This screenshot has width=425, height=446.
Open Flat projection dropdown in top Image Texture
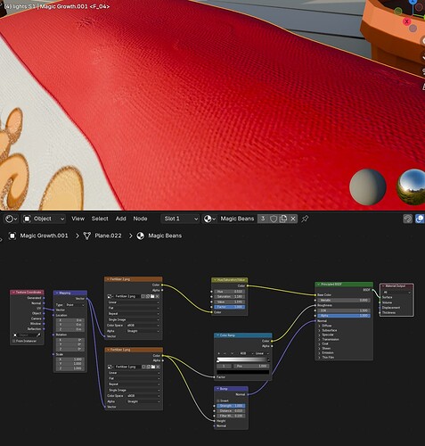click(x=133, y=308)
